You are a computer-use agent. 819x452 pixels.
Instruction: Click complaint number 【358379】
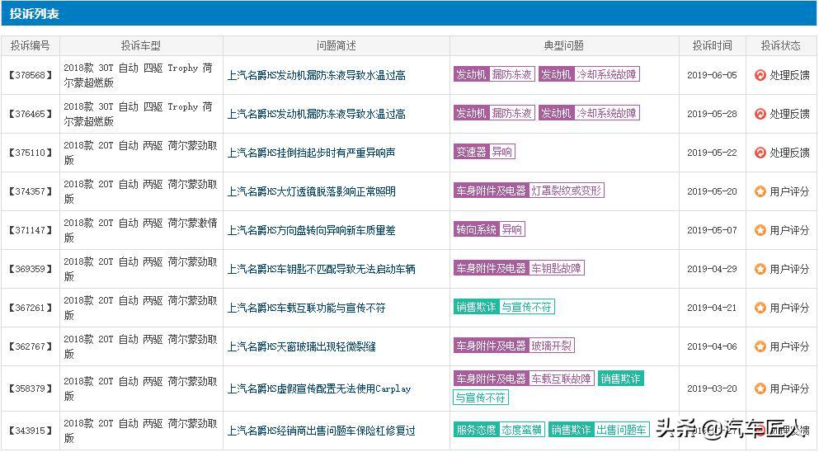pos(31,388)
